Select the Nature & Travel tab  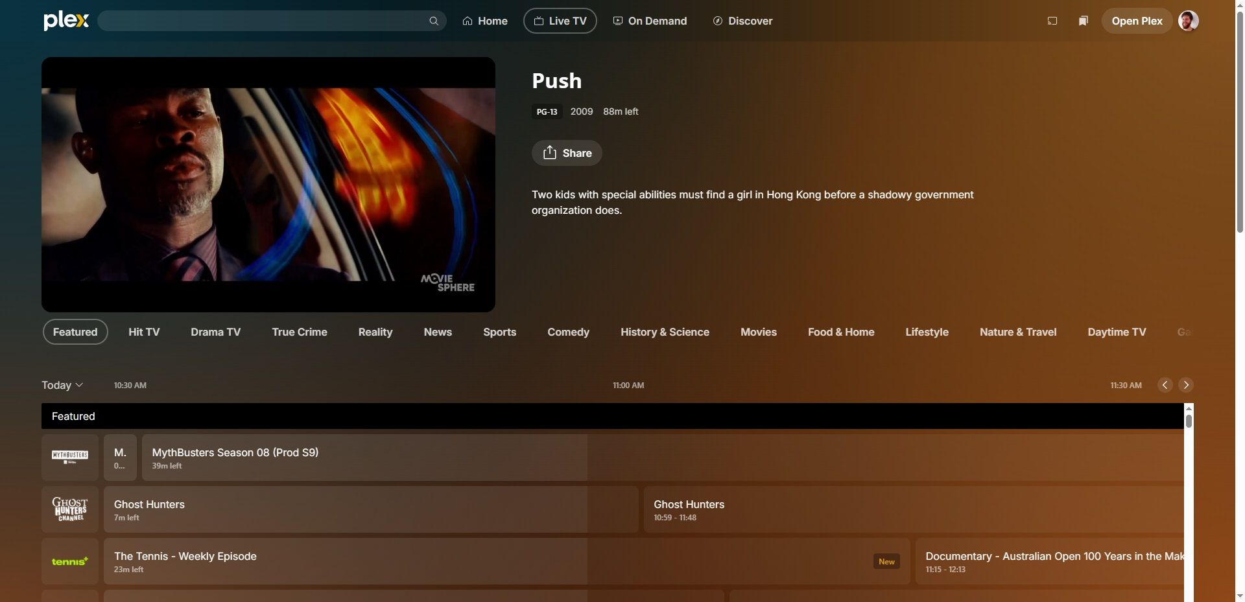point(1018,332)
